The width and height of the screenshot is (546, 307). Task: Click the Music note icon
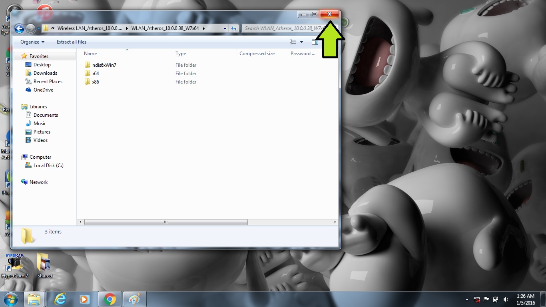click(x=28, y=124)
